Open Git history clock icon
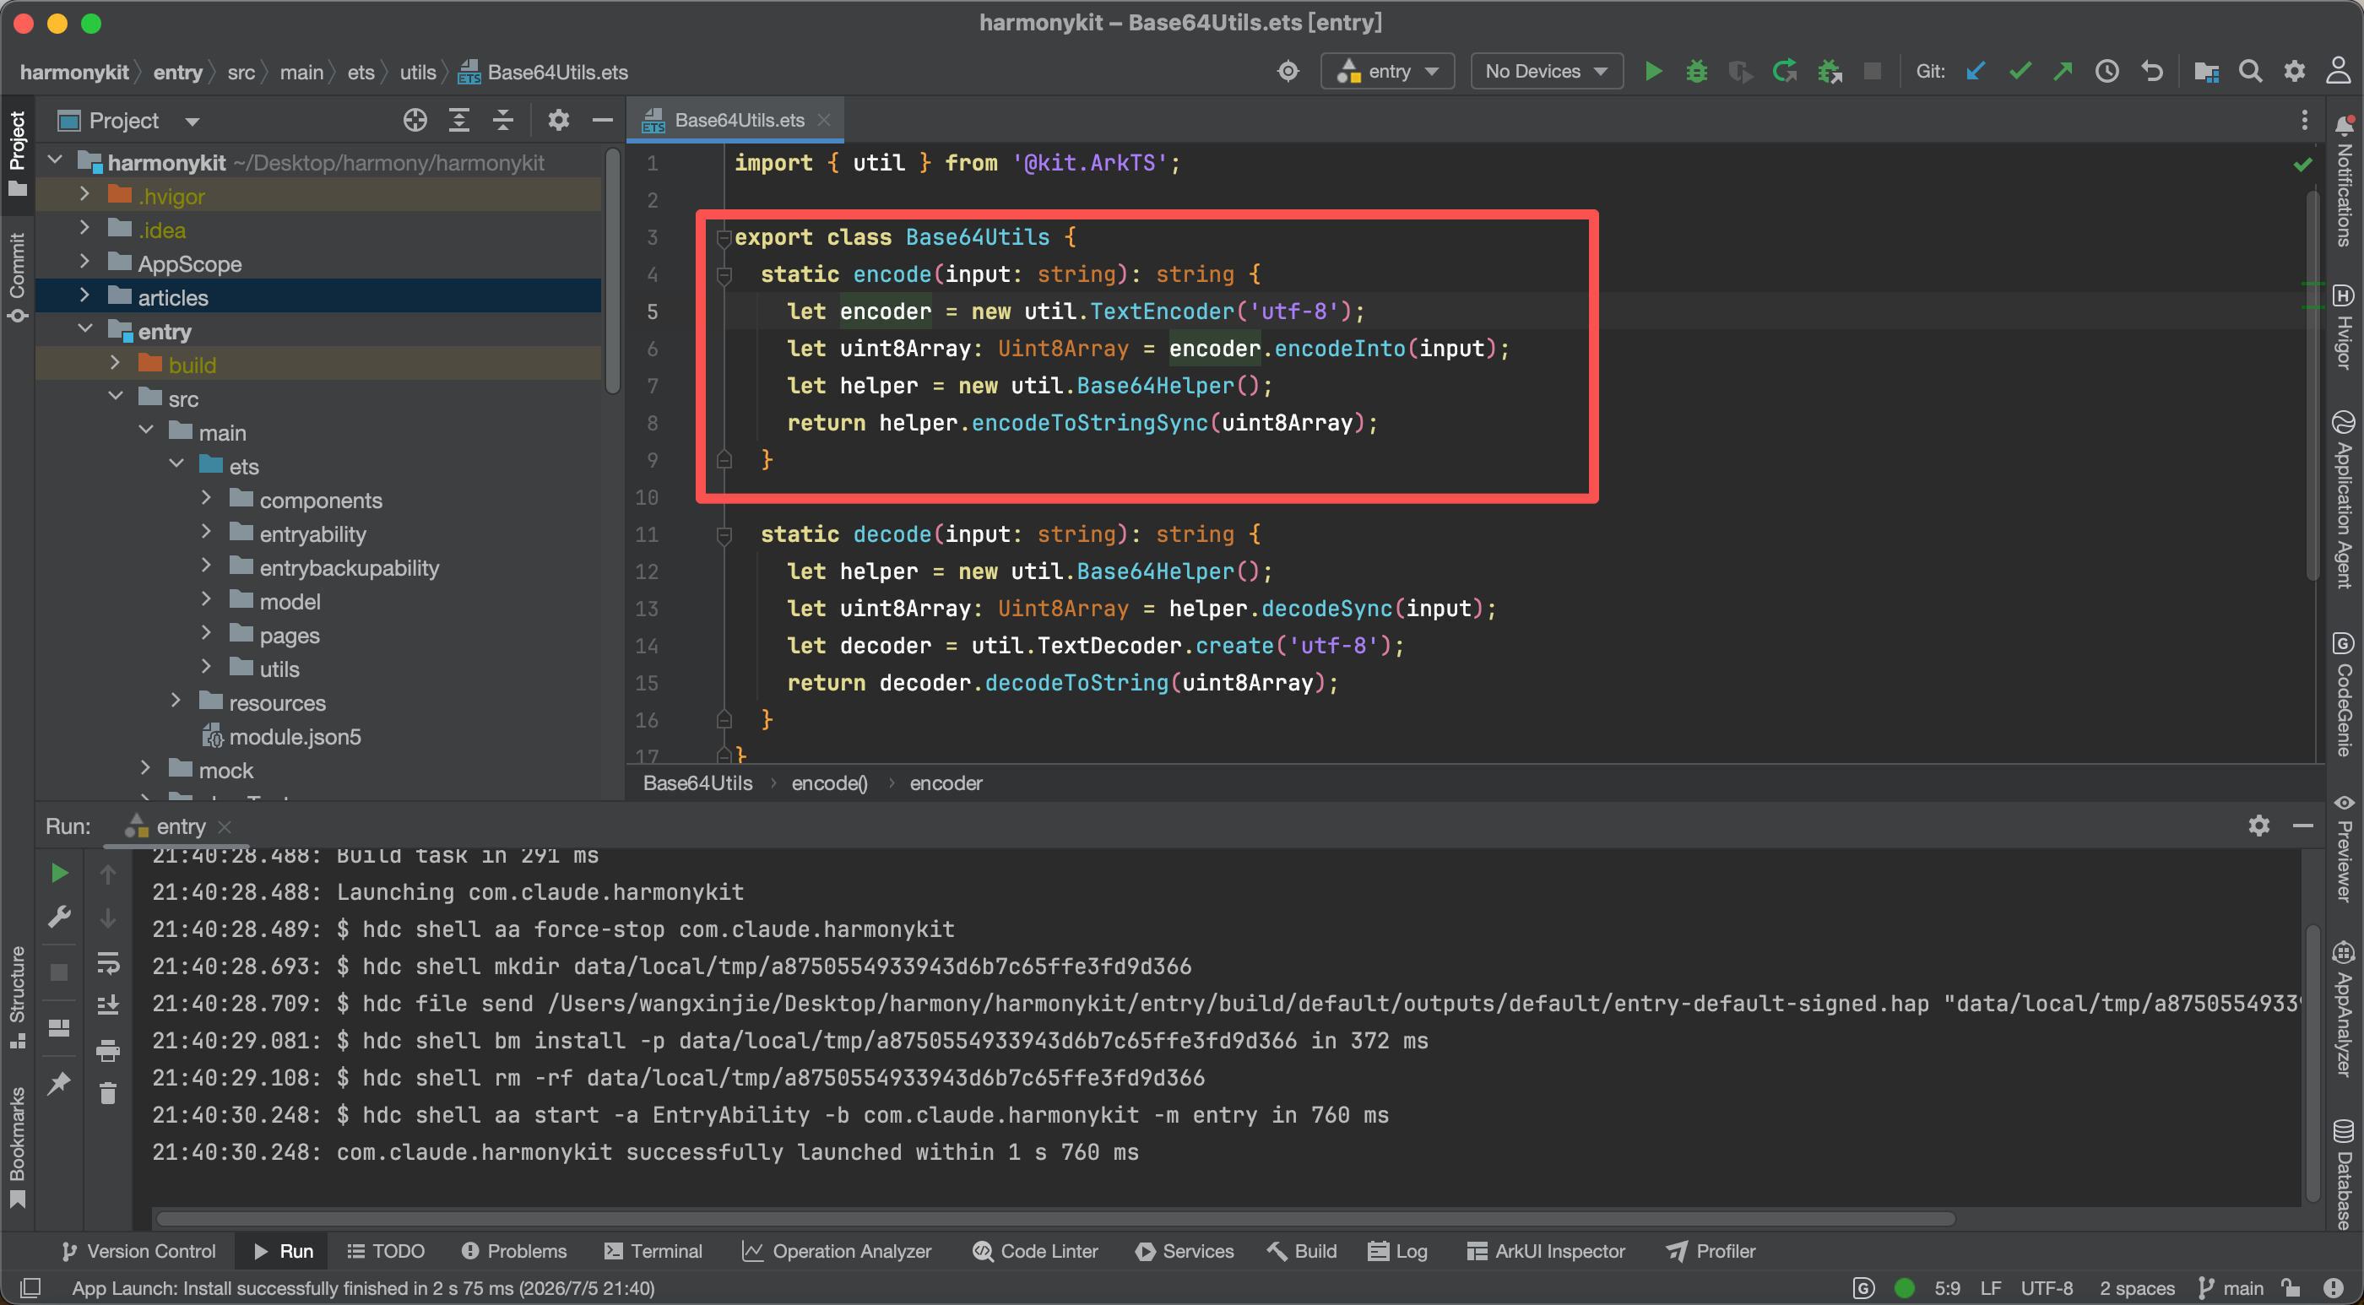 pyautogui.click(x=2107, y=72)
